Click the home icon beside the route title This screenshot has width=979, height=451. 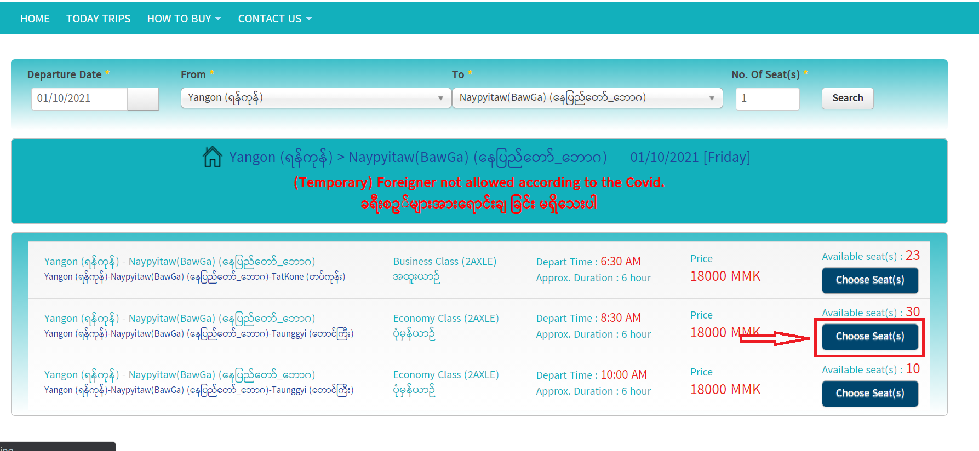coord(212,157)
